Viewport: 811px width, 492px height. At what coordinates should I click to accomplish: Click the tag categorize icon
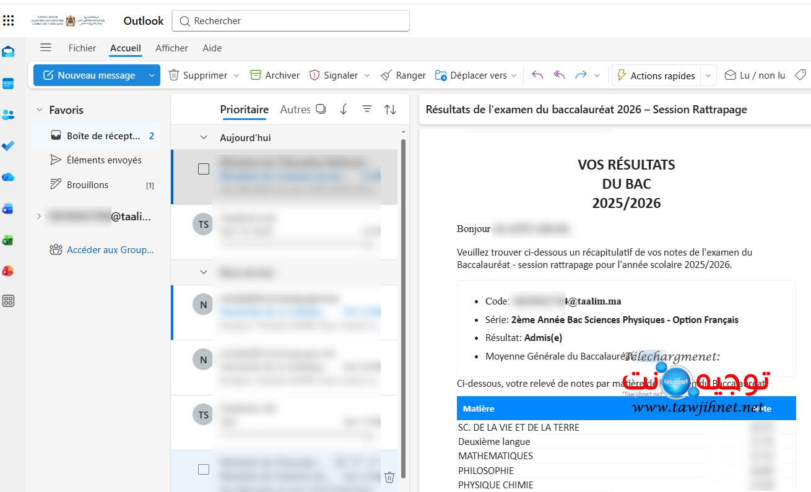(800, 76)
